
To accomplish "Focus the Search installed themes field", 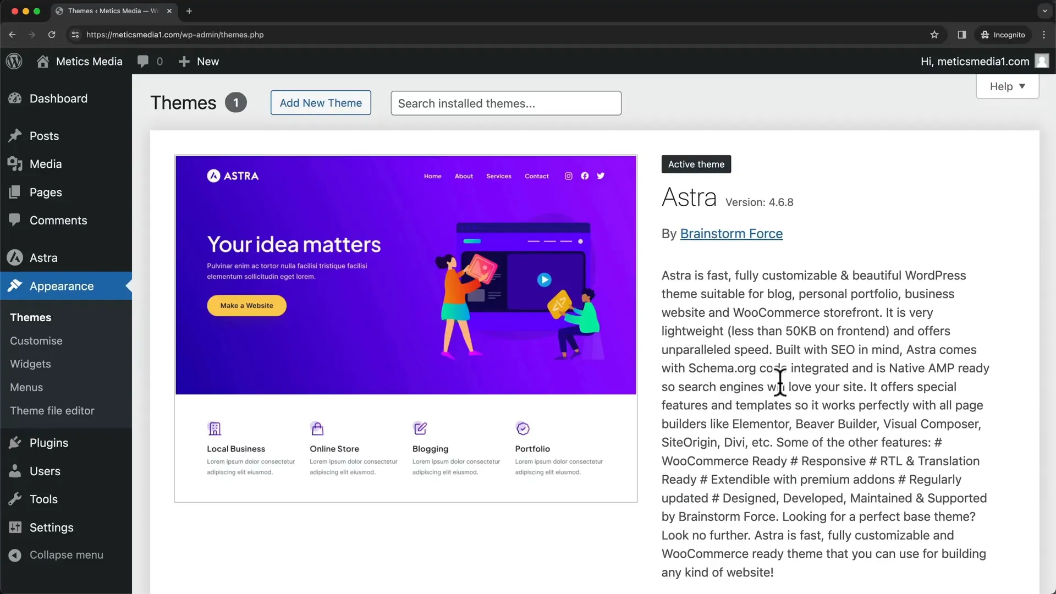I will [506, 103].
